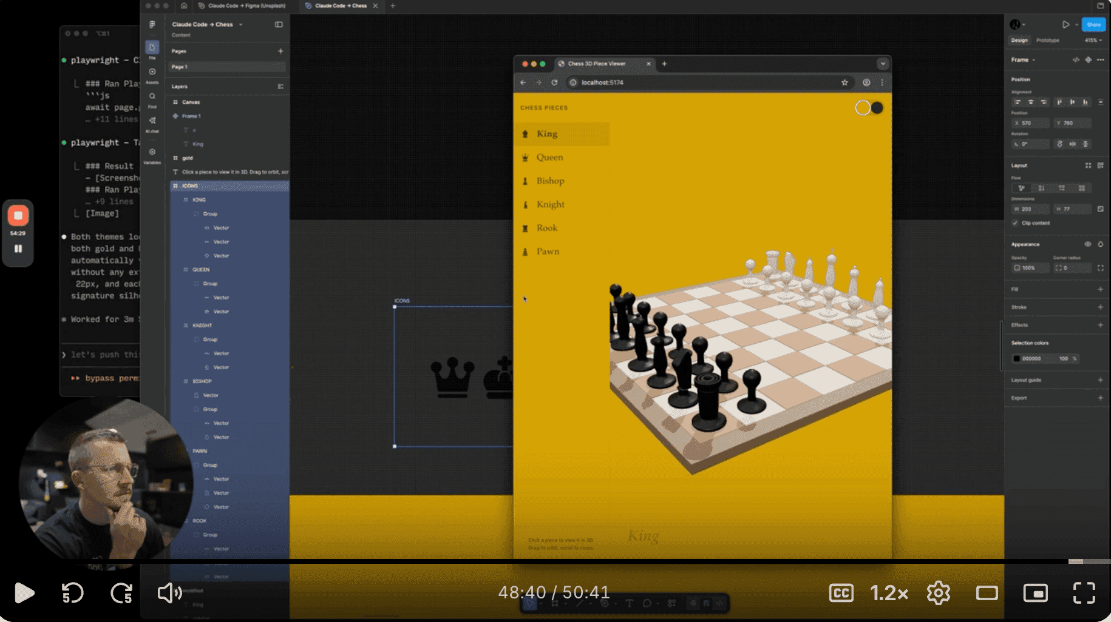Switch chess viewer to dark theme circle
This screenshot has width=1111, height=622.
point(877,108)
